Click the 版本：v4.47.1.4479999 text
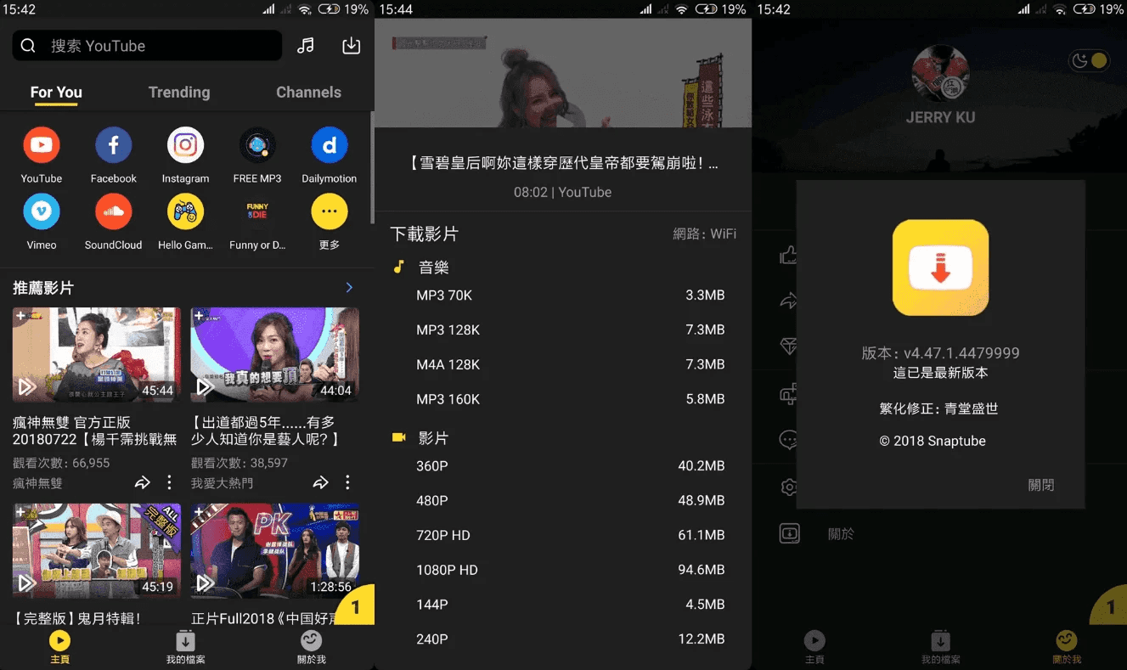 tap(940, 353)
